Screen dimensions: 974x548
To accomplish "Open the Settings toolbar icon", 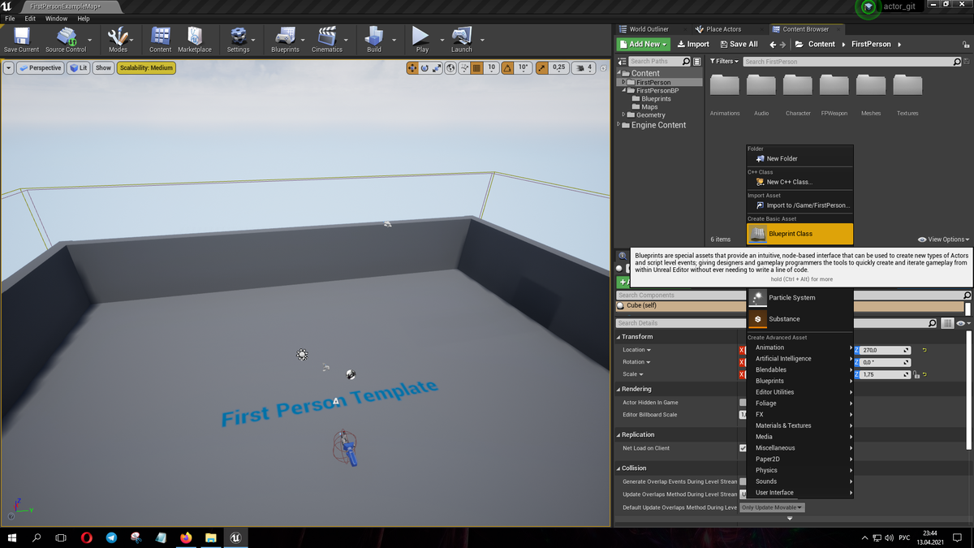I will coord(239,40).
